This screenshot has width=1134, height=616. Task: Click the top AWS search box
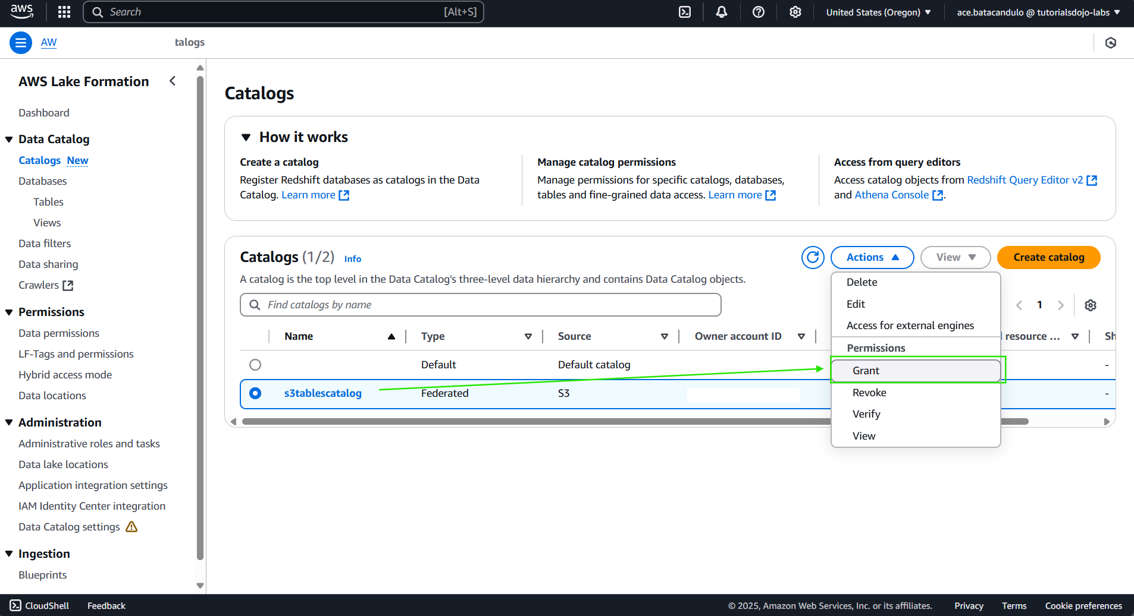click(x=284, y=12)
